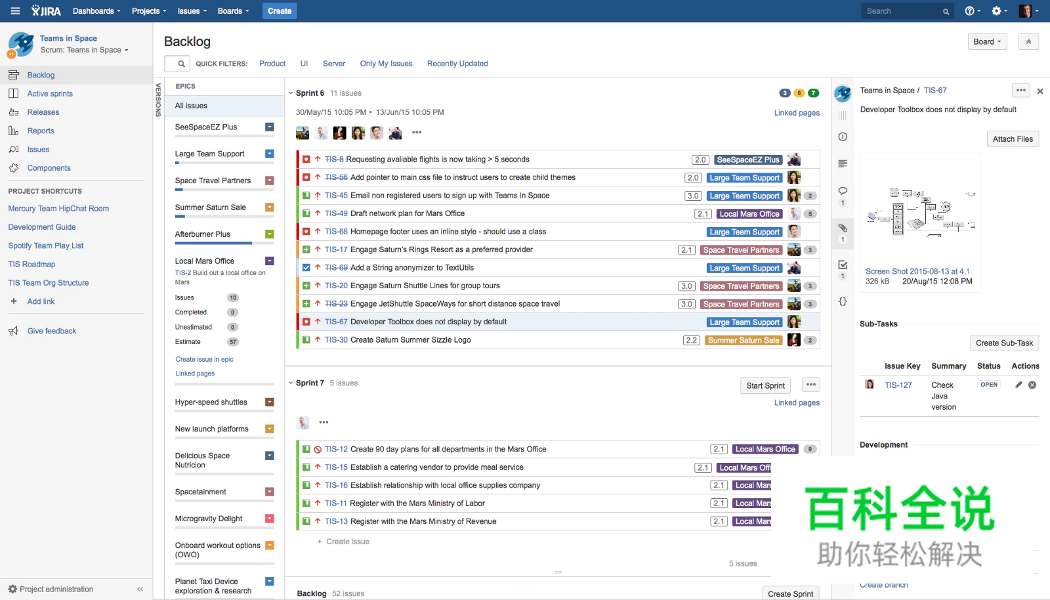The image size is (1050, 600).
Task: Click the Start Sprint button
Action: [x=765, y=386]
